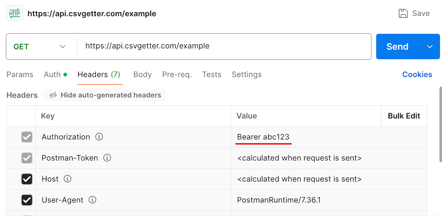Click the green dot on the Auth tab
Screen dimensions: 442x216
coord(64,74)
